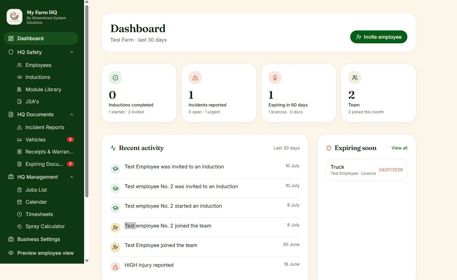This screenshot has height=280, width=457.
Task: Open the Team stat card
Action: [x=379, y=93]
